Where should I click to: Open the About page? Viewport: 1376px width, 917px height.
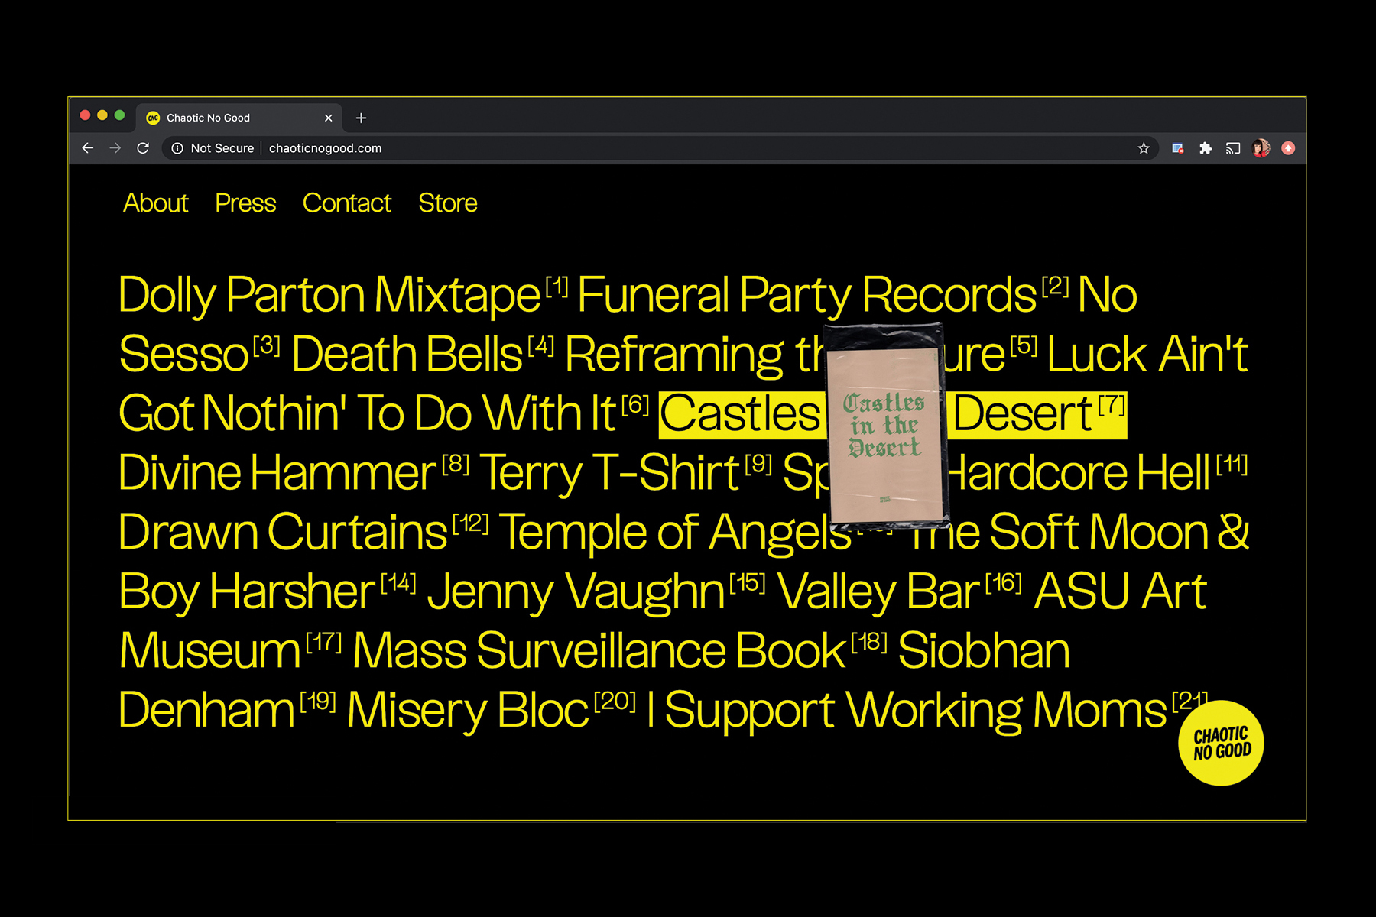tap(155, 203)
